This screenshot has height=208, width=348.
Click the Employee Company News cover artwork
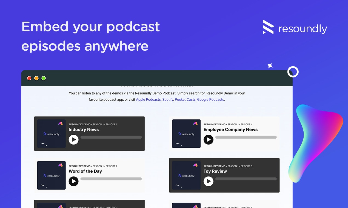point(186,134)
